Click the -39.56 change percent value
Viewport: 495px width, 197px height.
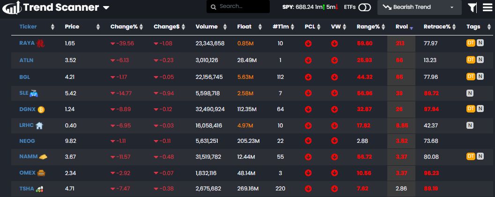tap(122, 43)
